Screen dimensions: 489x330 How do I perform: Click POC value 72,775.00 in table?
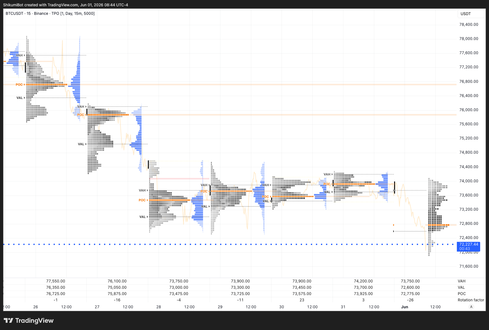410,294
